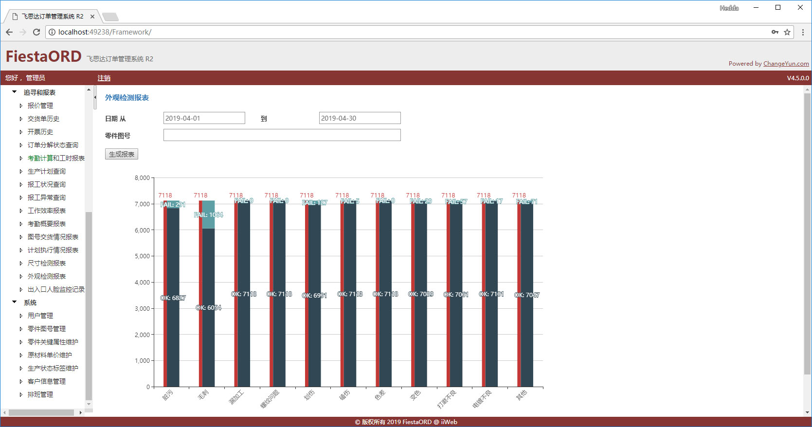Viewport: 812px width, 427px height.
Task: Expand arrow beside 开票历史
Action: [21, 132]
